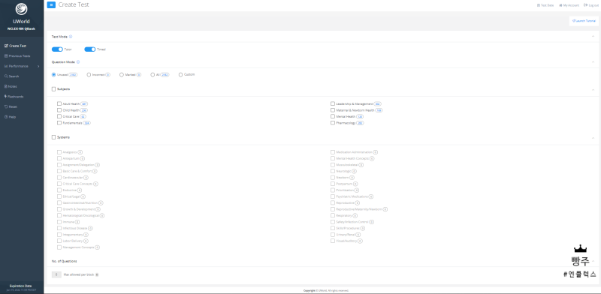Toggle the Tutor mode switch

click(x=57, y=49)
